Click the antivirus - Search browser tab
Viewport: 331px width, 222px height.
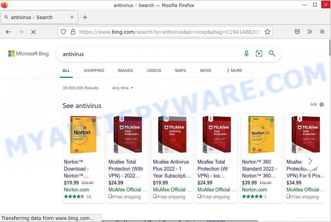coord(39,17)
